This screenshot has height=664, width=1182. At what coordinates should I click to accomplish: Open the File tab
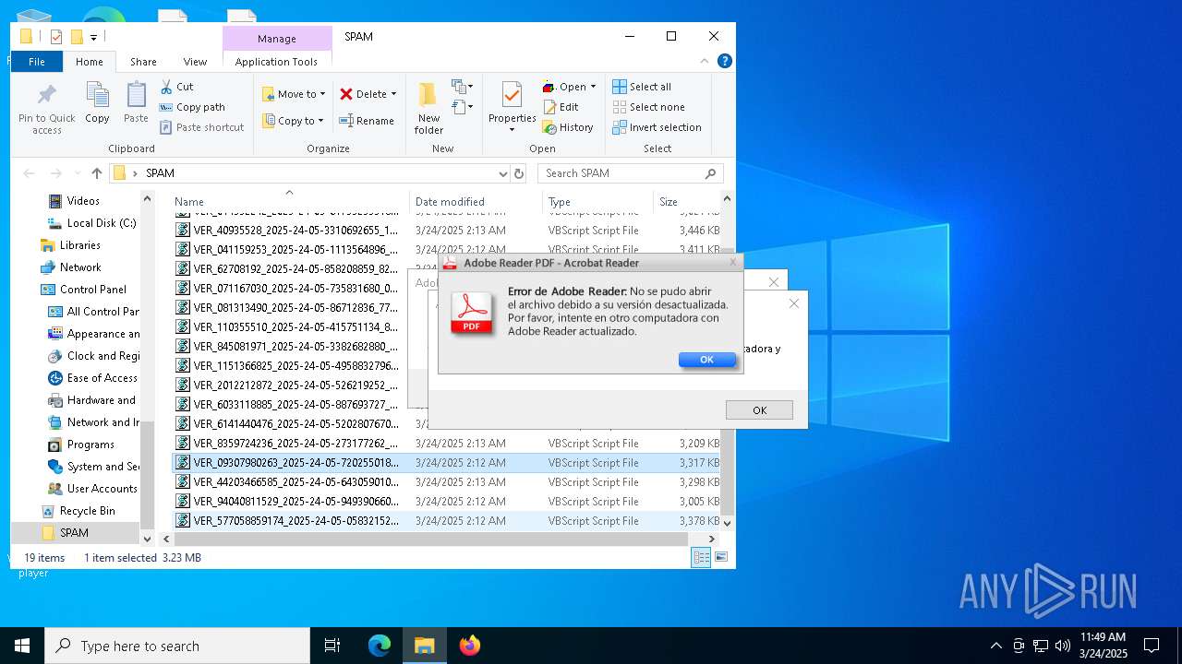(x=37, y=62)
